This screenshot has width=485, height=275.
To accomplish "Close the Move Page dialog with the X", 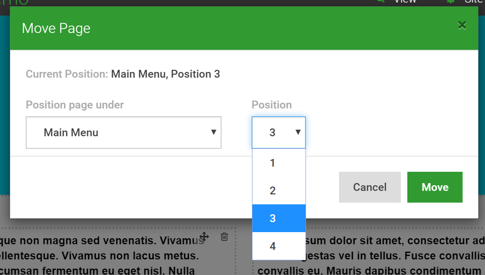I will (x=462, y=25).
